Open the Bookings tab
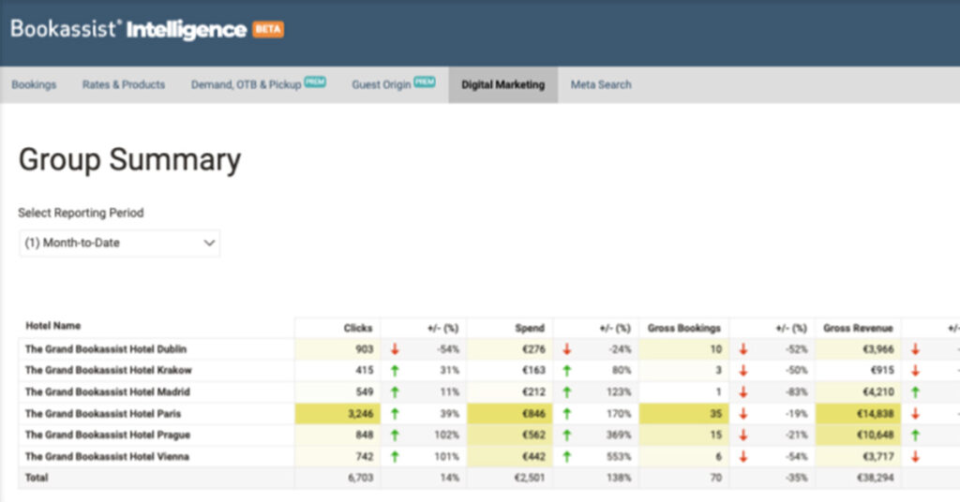 (34, 85)
